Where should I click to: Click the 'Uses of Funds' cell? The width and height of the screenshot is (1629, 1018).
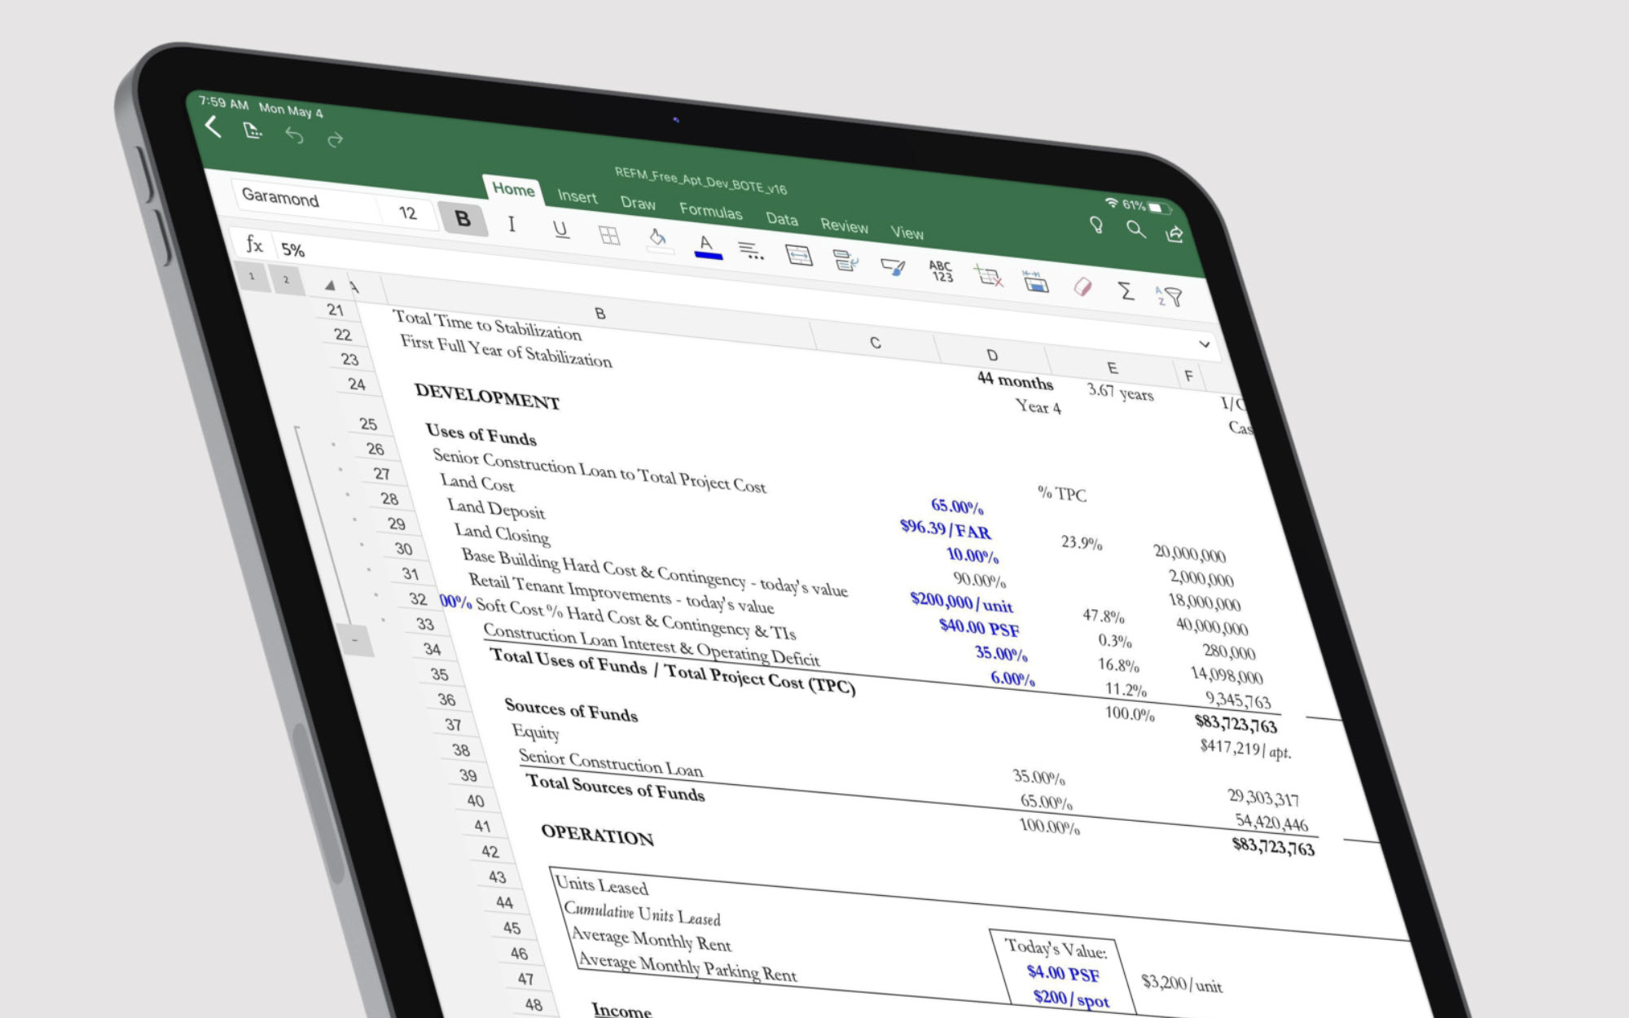481,434
